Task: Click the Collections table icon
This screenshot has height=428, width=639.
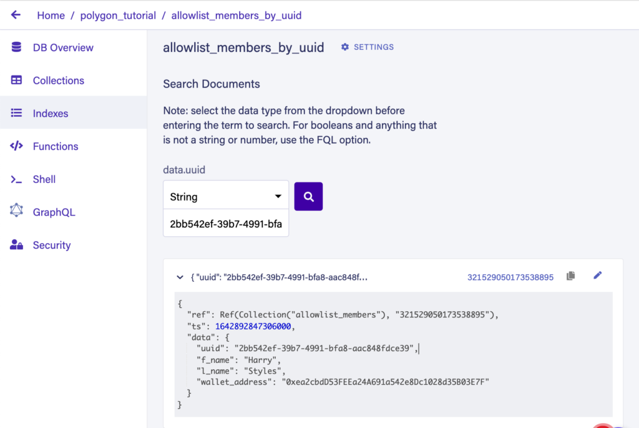Action: tap(16, 81)
